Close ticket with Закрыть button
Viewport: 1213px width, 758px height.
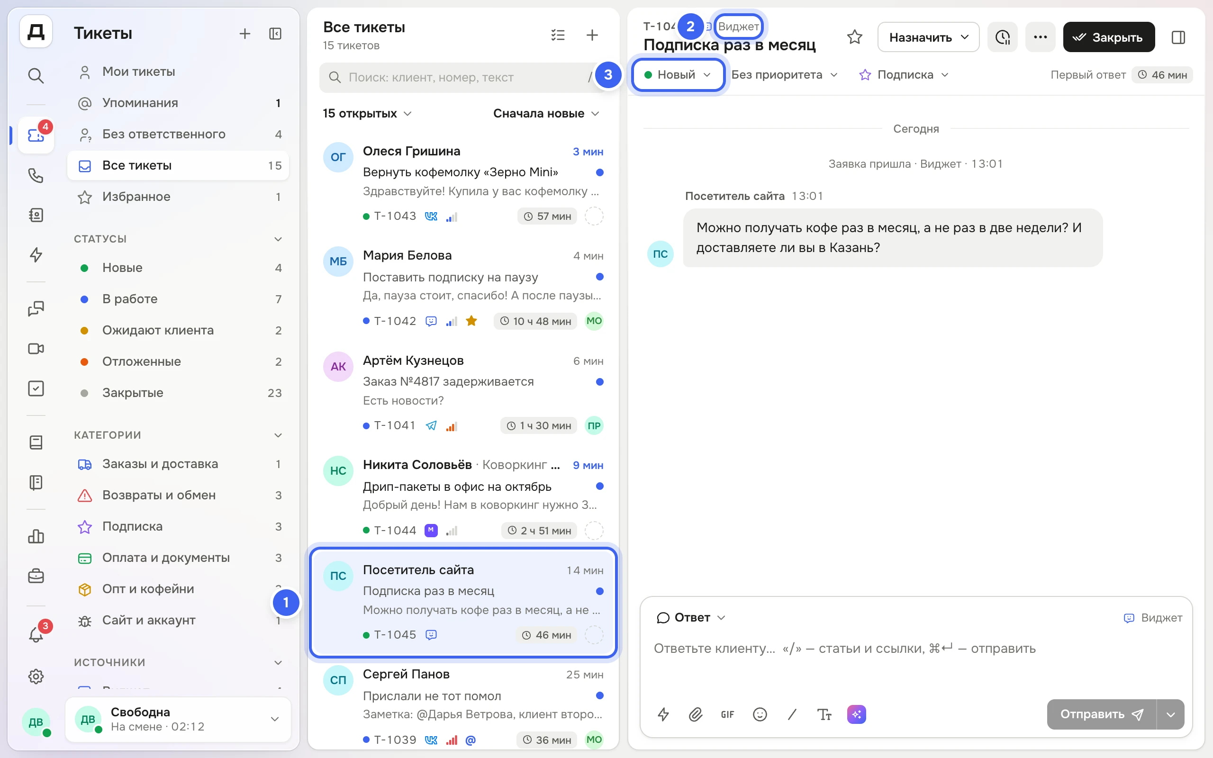pos(1109,37)
